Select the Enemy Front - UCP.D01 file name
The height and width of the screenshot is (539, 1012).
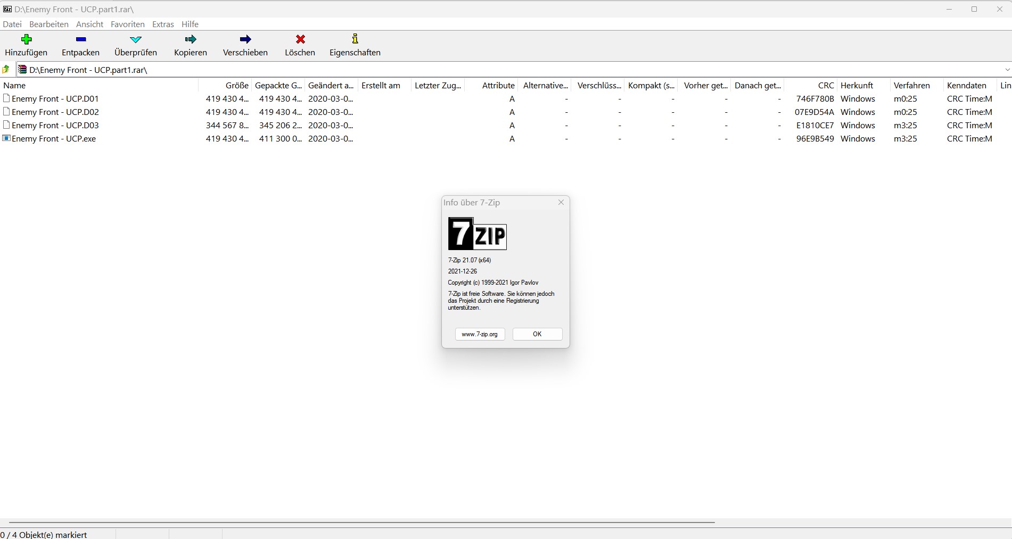(55, 98)
